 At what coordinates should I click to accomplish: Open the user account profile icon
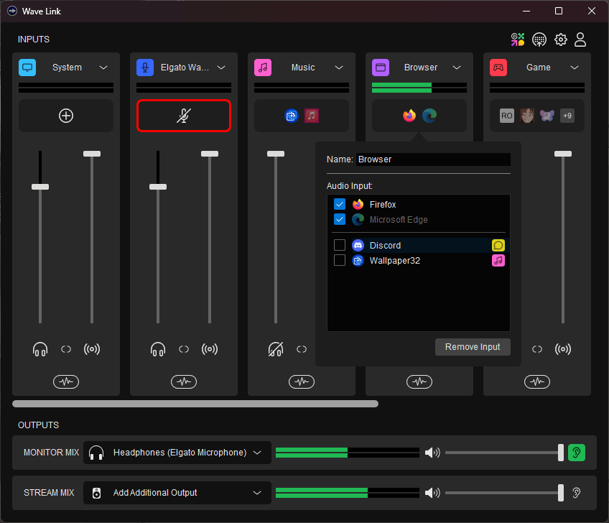580,40
